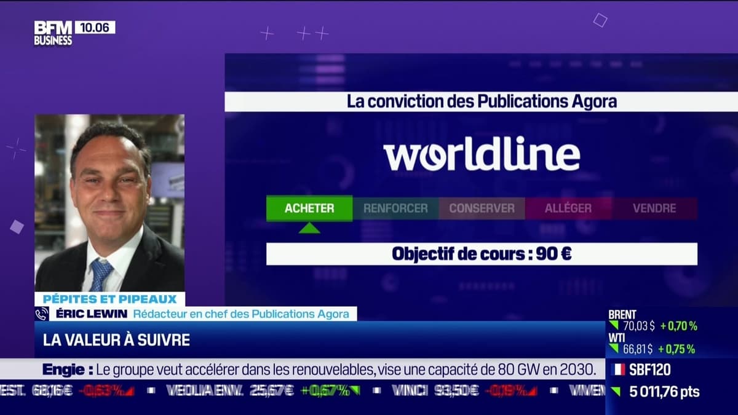Click the BRENT change +0,70 %
This screenshot has width=738, height=415.
(678, 326)
